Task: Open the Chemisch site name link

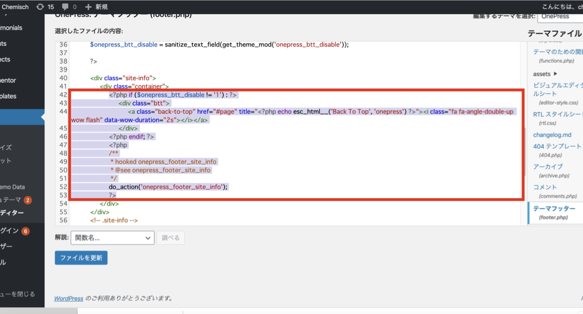Action: (14, 7)
